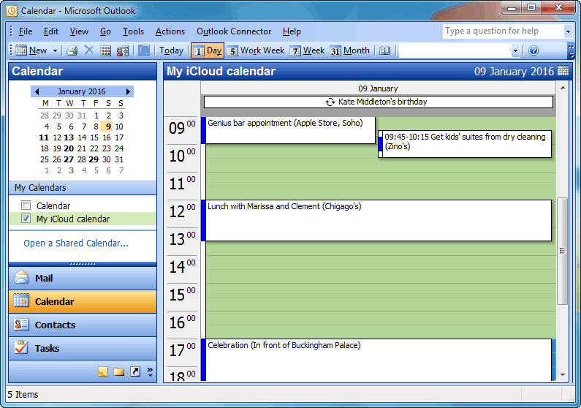Click scroll up arrow of calendar

coord(563,88)
